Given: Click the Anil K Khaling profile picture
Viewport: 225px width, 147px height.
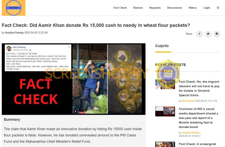Looking at the screenshot, I should coord(9,48).
